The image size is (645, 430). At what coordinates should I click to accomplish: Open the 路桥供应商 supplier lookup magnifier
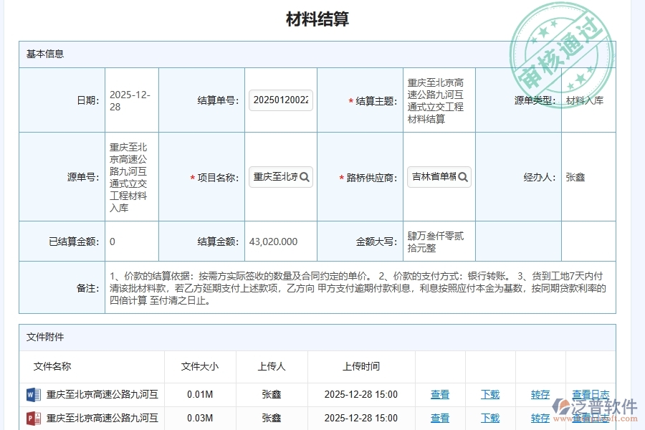464,177
